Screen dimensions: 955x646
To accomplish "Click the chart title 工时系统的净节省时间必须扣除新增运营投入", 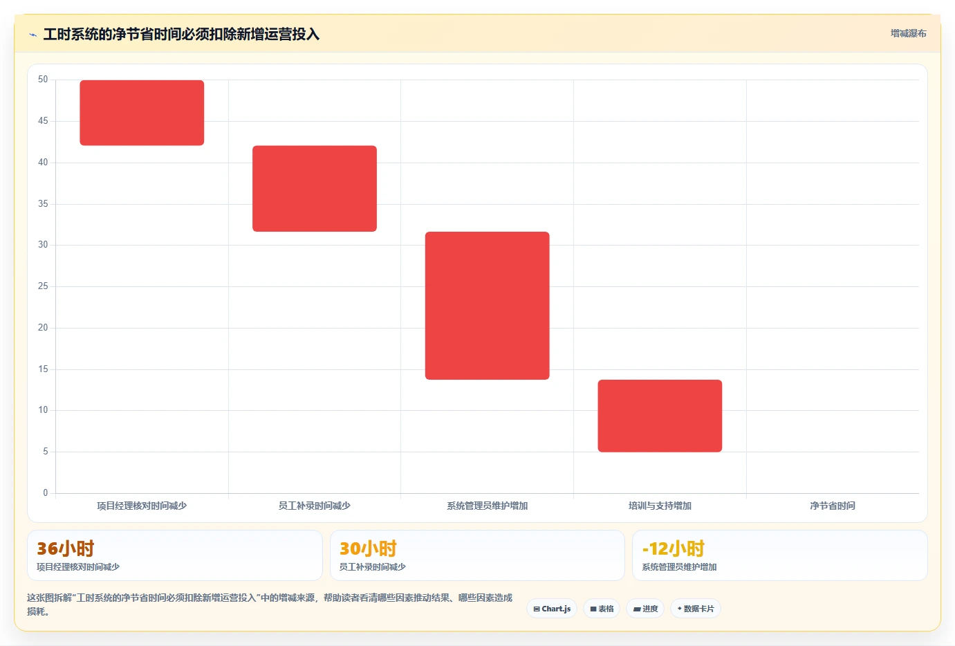I will tap(181, 34).
